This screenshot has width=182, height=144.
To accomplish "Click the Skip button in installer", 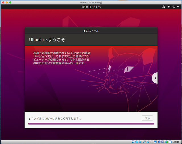I will click(x=147, y=118).
